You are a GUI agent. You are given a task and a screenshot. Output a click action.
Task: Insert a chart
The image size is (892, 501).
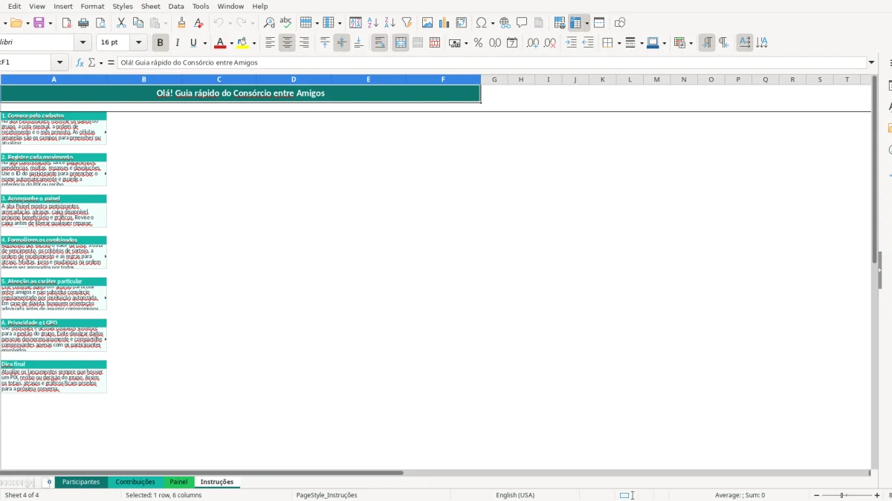[445, 23]
